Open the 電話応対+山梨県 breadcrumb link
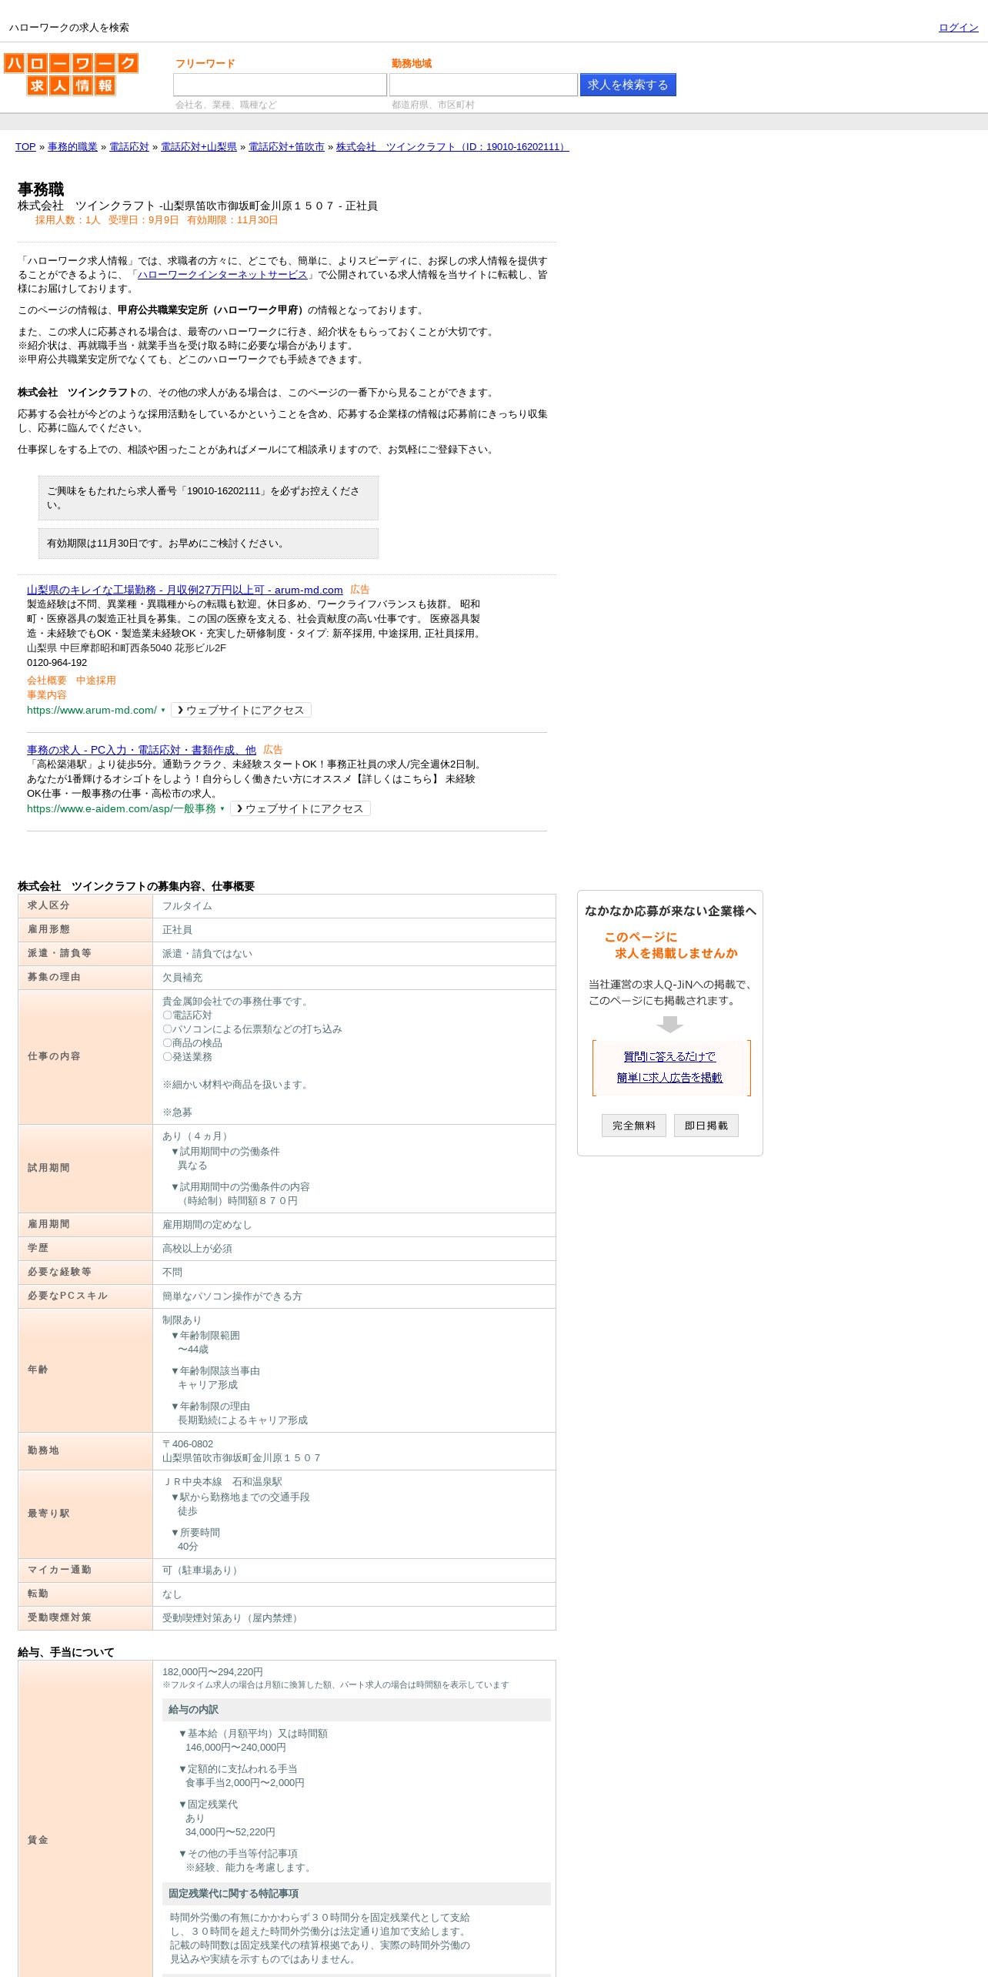988x1977 pixels. pos(199,147)
